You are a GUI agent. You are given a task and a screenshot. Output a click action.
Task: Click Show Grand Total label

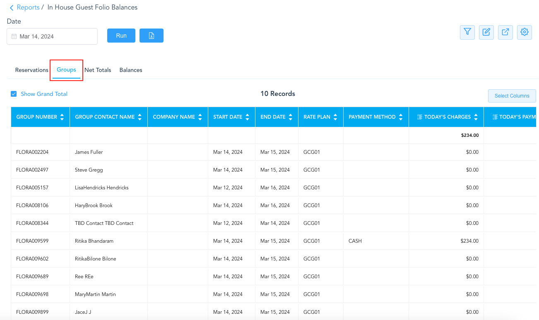click(x=44, y=94)
